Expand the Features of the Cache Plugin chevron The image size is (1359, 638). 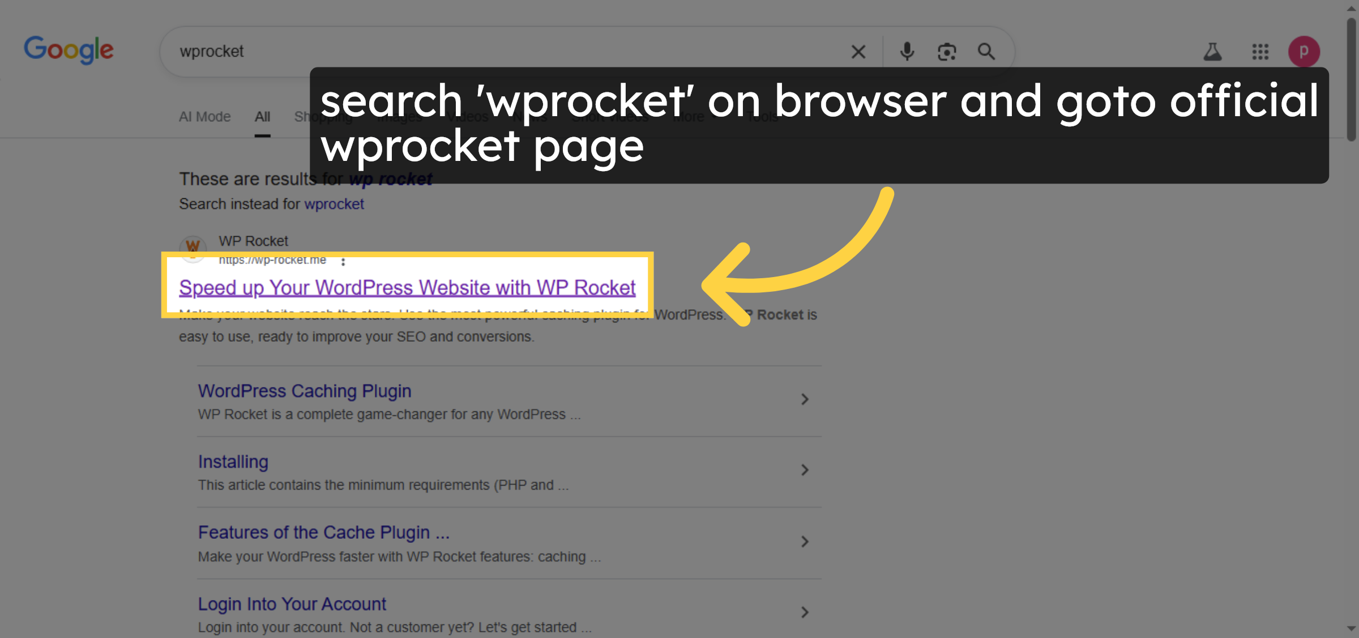point(805,542)
